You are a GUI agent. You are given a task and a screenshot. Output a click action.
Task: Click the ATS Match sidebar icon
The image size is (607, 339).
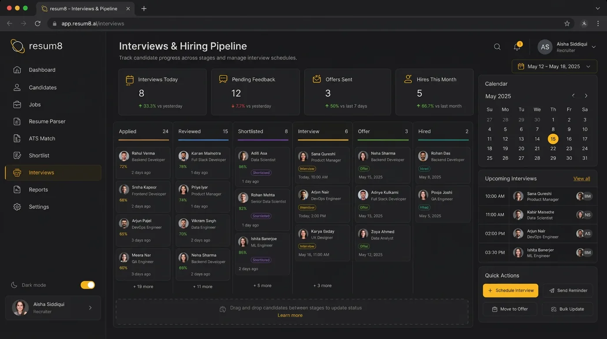pyautogui.click(x=17, y=139)
